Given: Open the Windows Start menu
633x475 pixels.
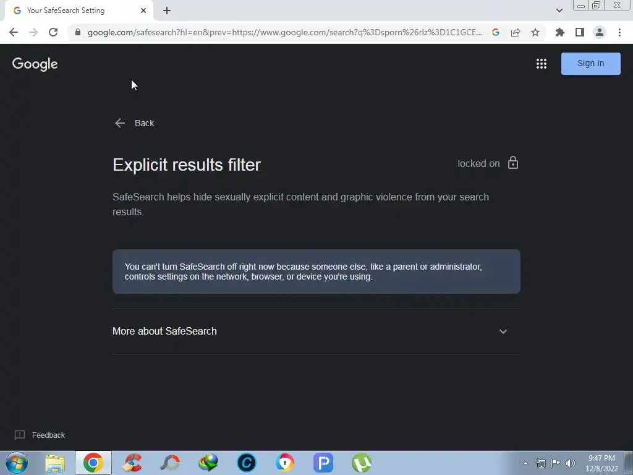Looking at the screenshot, I should [17, 463].
